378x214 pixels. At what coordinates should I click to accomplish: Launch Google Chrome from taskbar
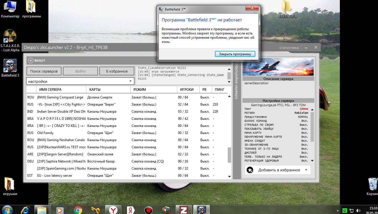[x=78, y=210]
